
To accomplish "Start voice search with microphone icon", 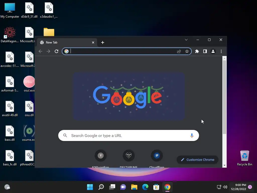I will coord(192,135).
